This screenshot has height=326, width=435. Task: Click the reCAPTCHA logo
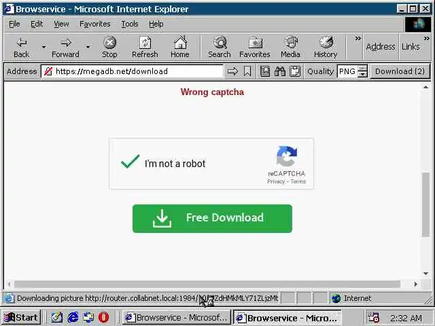click(287, 156)
